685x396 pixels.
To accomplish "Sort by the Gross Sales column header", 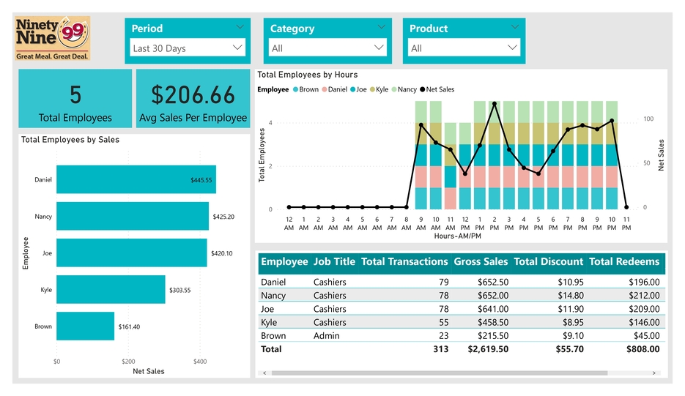I will point(481,262).
